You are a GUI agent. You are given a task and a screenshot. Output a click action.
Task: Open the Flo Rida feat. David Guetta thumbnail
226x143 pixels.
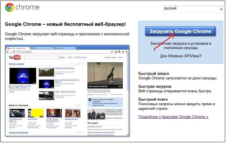[17, 113]
